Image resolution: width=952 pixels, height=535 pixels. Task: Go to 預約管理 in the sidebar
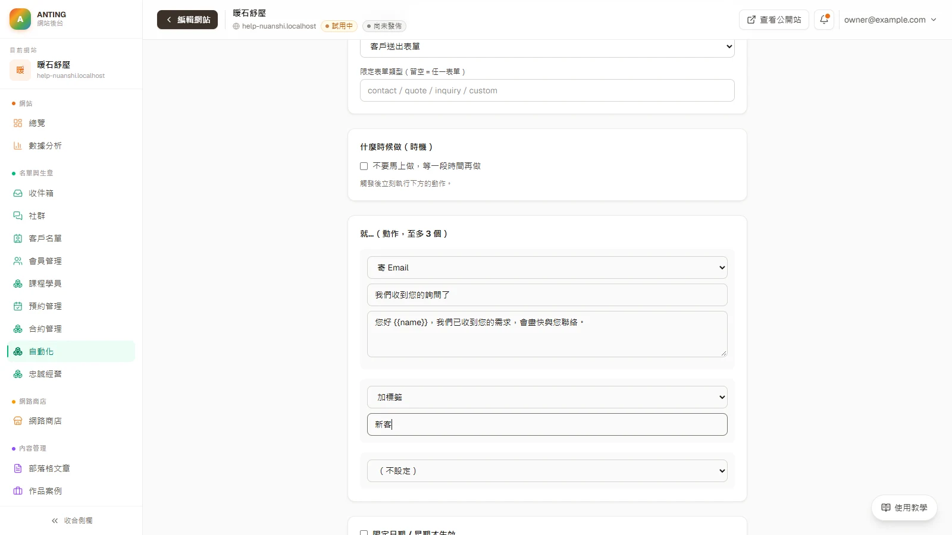[x=71, y=306]
